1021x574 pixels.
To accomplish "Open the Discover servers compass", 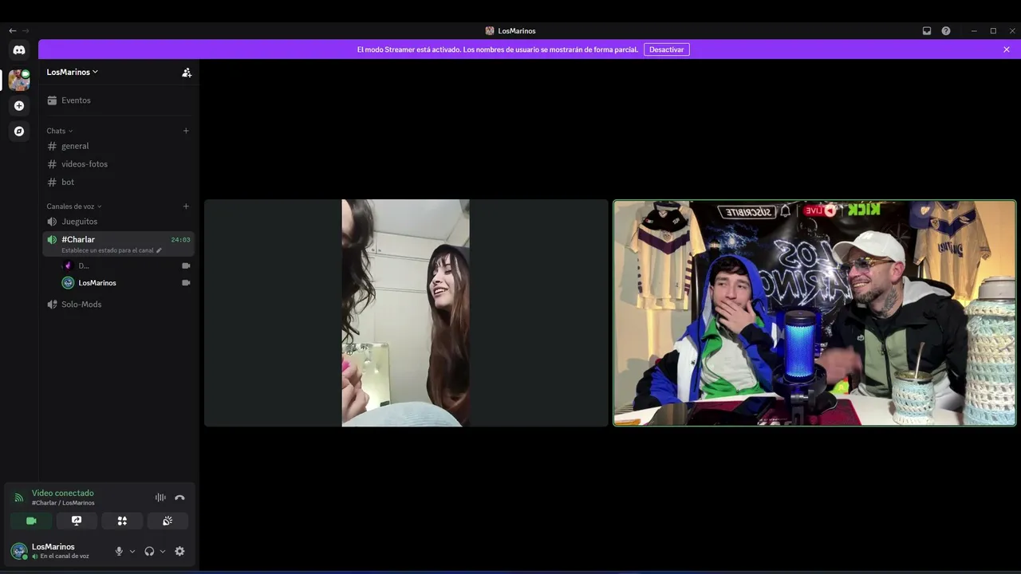I will tap(19, 131).
